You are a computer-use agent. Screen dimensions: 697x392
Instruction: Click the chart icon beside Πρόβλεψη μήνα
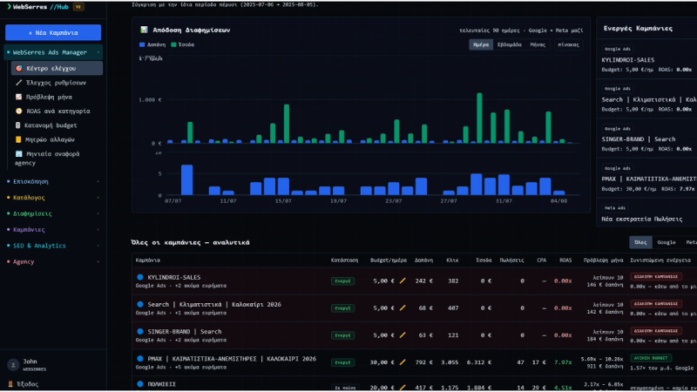click(18, 97)
